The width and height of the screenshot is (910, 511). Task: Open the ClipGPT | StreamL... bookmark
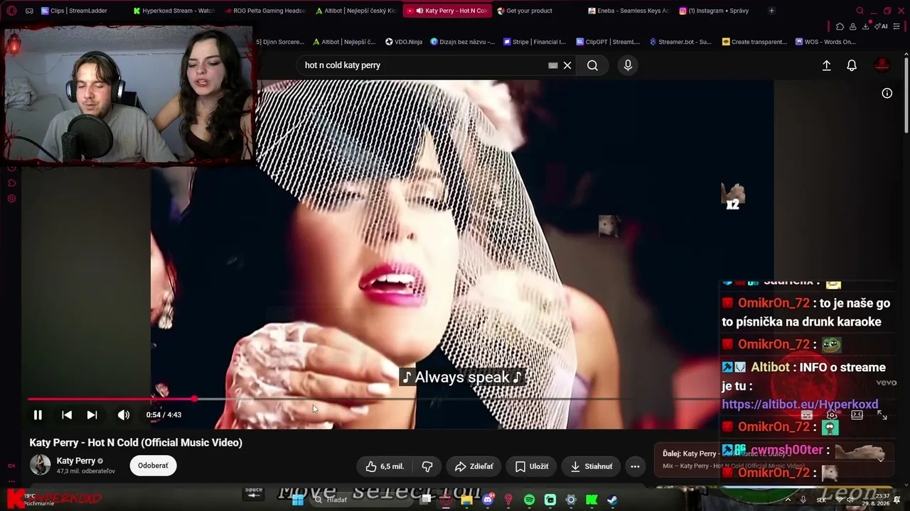pos(608,42)
